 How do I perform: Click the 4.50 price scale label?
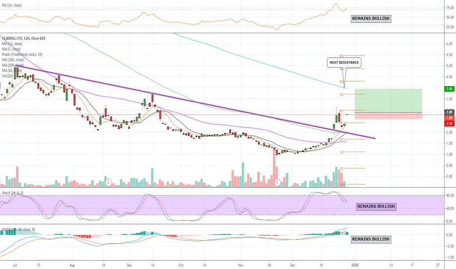pyautogui.click(x=449, y=77)
